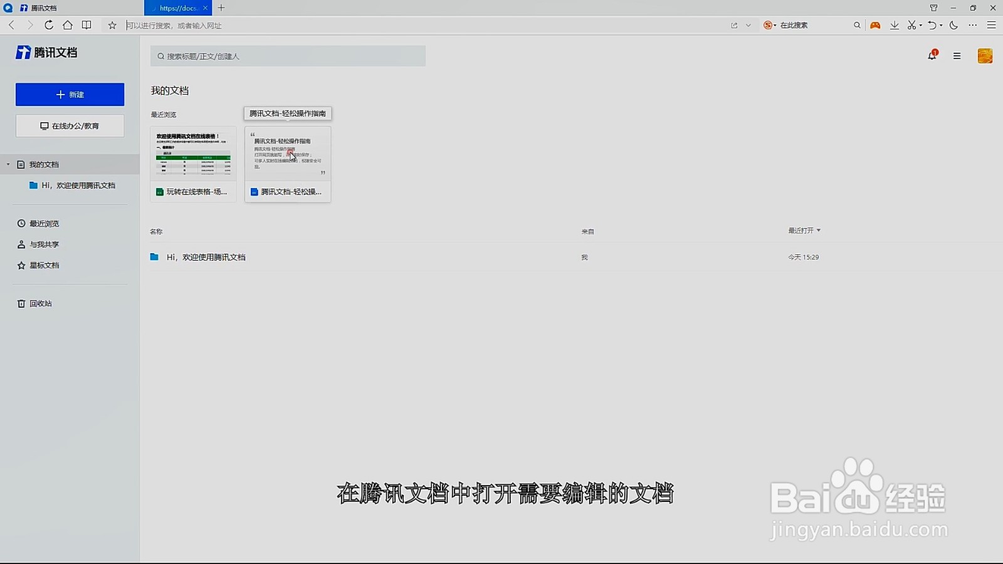Open the list menu icon beside bell
Viewport: 1003px width, 564px height.
pos(957,56)
